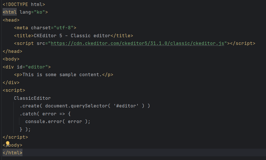
Task: Click the .catch( error => { line
Action: pos(45,114)
